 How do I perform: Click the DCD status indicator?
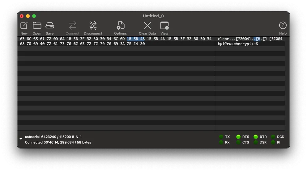pos(273,137)
